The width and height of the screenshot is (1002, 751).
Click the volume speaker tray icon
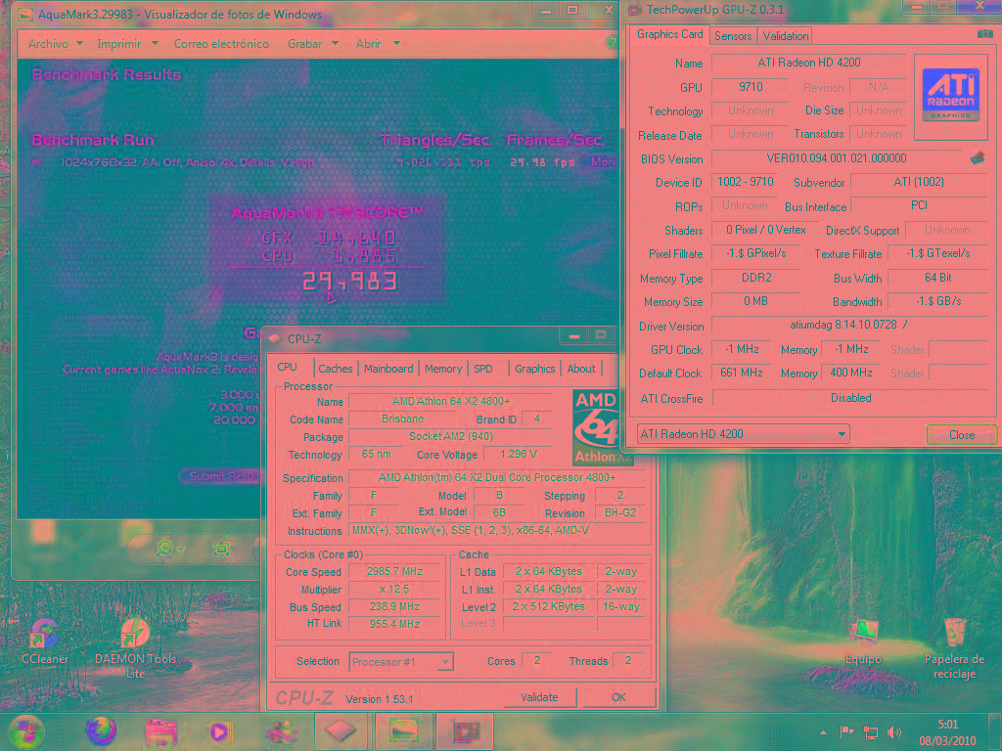pyautogui.click(x=894, y=731)
